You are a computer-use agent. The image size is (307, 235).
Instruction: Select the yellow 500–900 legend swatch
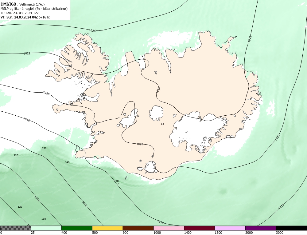point(107,228)
